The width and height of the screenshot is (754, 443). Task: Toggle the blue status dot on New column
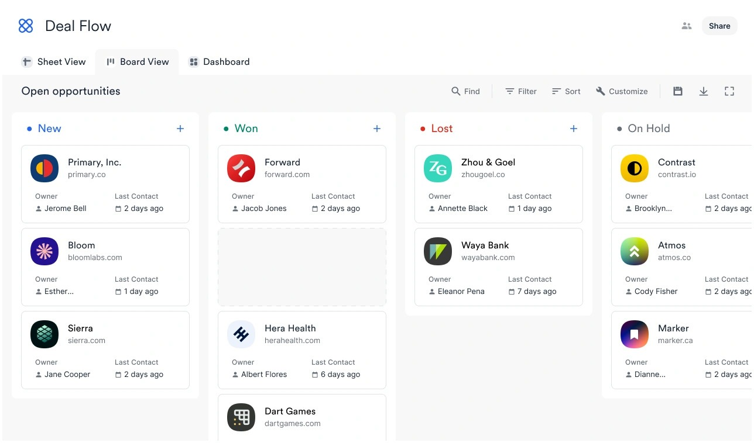pos(30,128)
